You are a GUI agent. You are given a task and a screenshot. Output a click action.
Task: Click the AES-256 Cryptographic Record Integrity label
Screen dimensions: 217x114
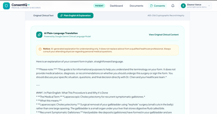pyautogui.click(x=166, y=16)
